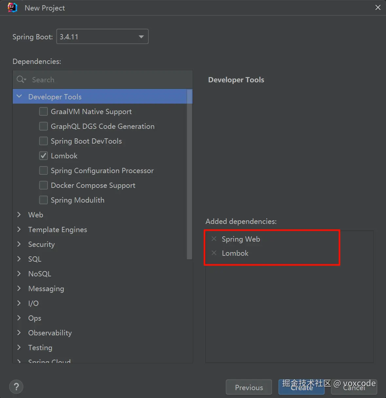386x398 pixels.
Task: Tick Spring Boot DevTools checkbox
Action: pos(43,141)
